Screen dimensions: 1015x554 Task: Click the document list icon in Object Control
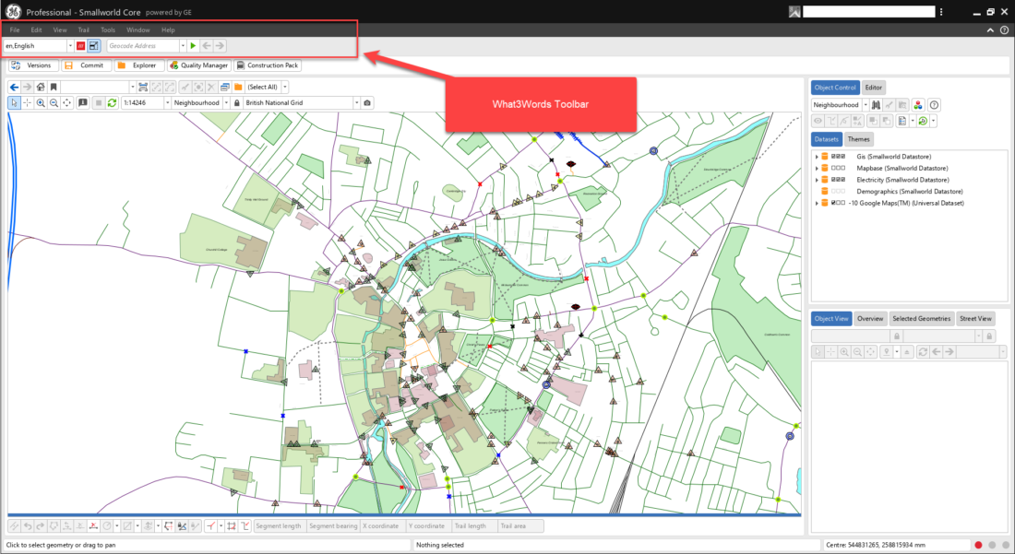(902, 121)
